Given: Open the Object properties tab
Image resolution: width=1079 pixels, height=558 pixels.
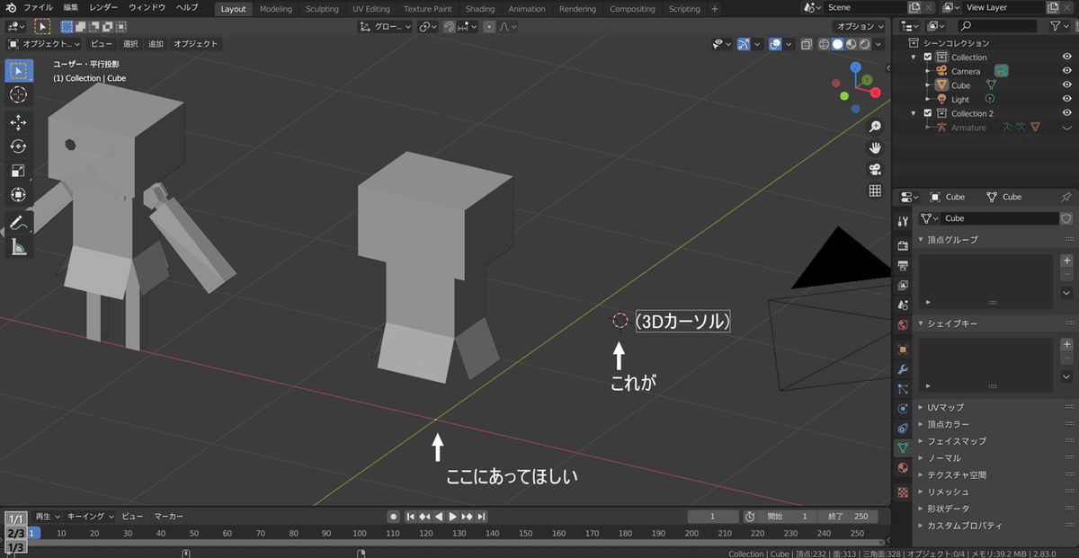Looking at the screenshot, I should pos(903,349).
